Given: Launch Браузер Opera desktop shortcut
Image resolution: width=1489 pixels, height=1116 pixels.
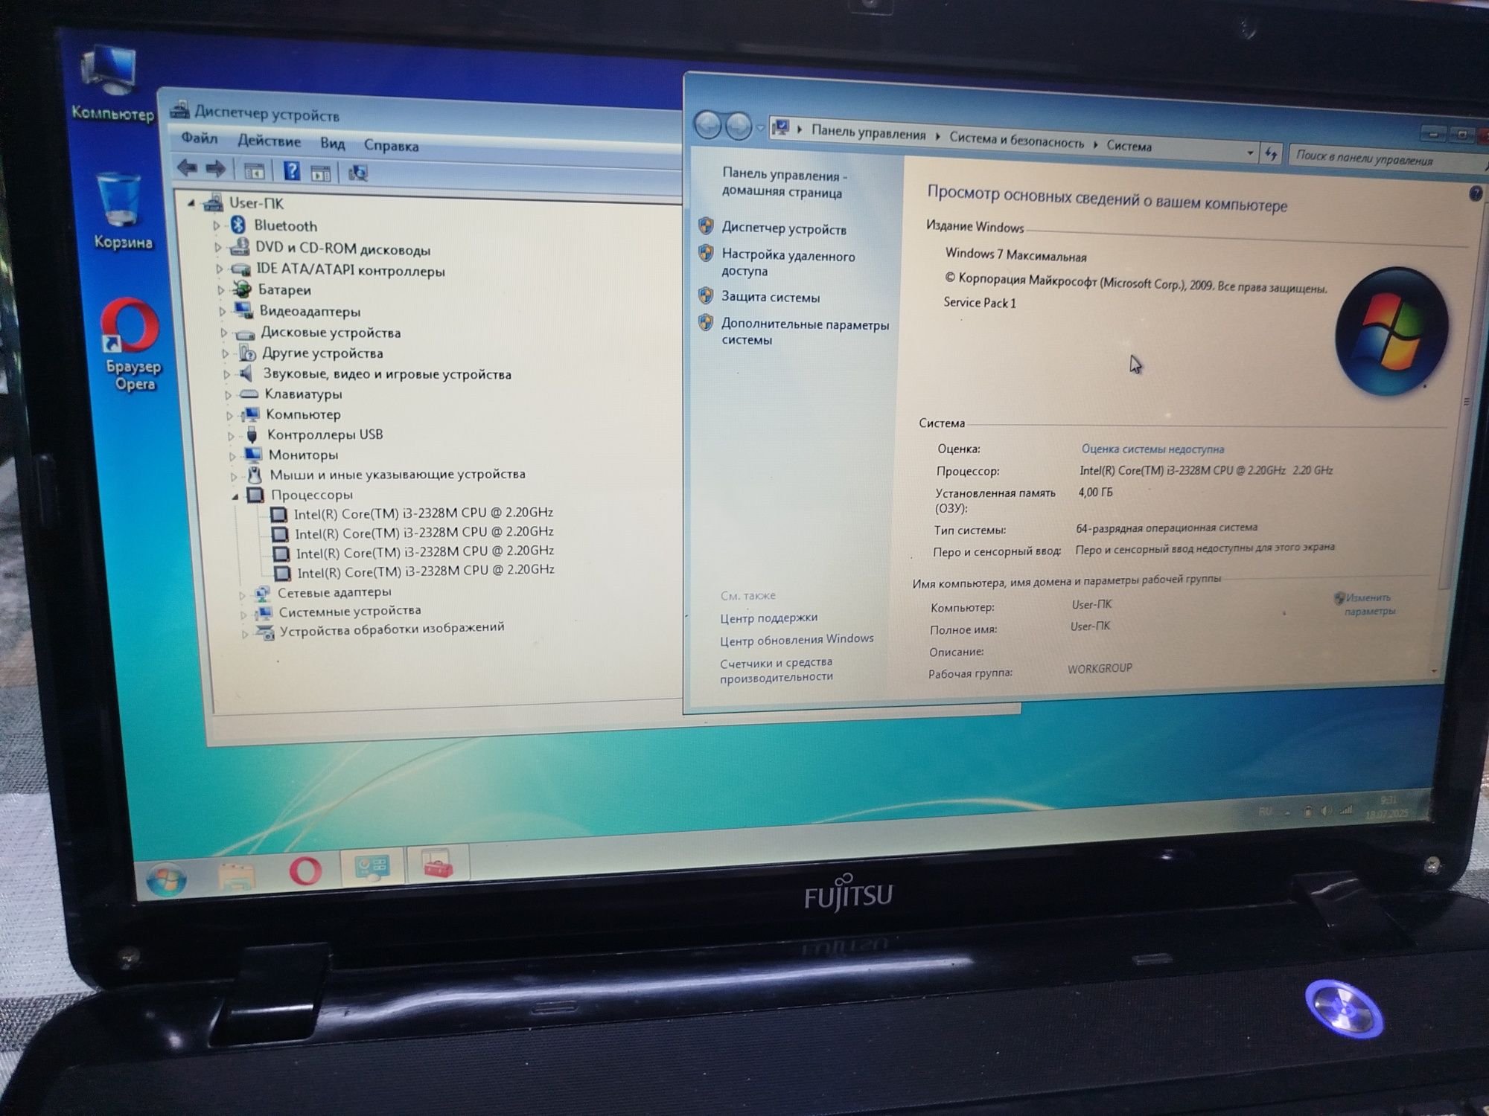Looking at the screenshot, I should [133, 344].
